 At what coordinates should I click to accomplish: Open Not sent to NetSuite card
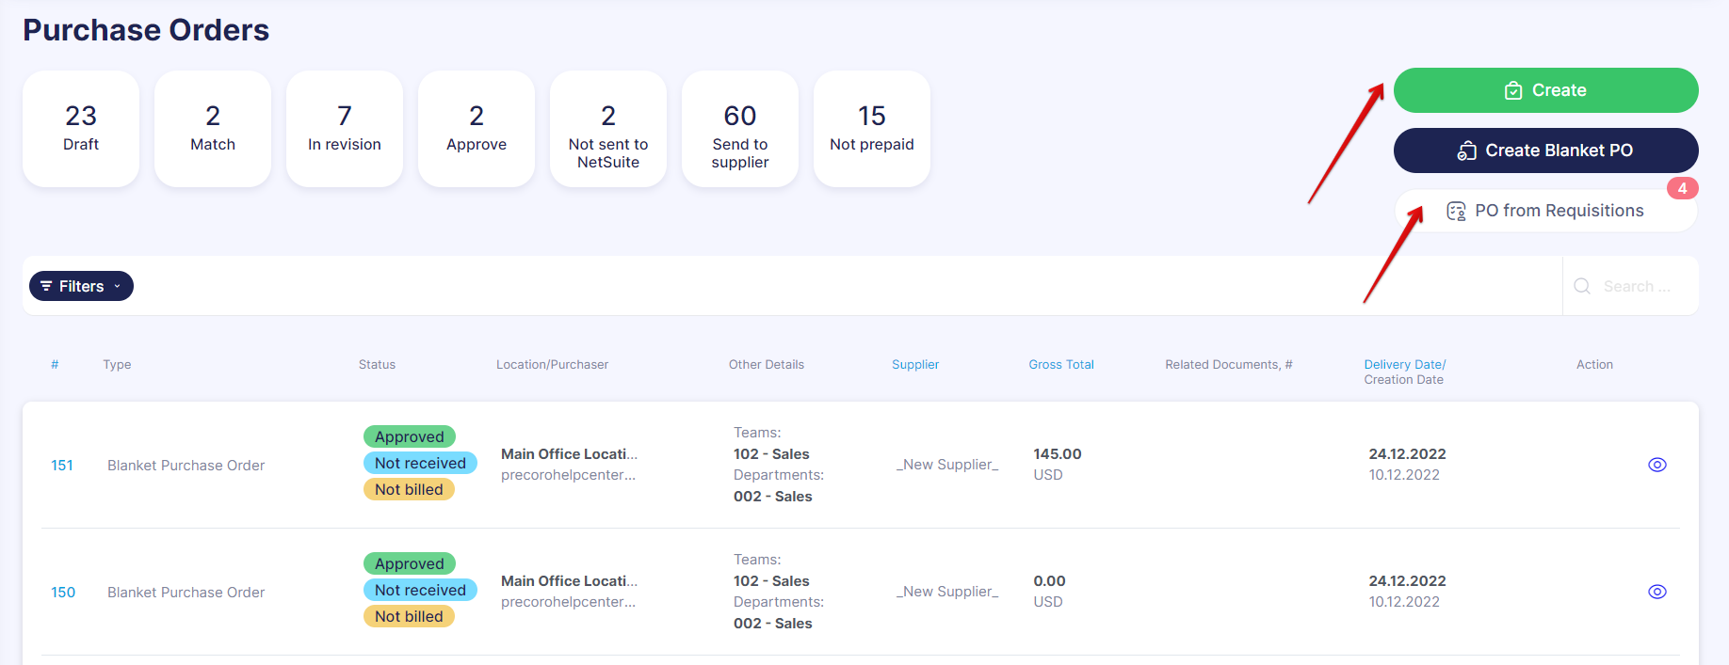click(608, 129)
